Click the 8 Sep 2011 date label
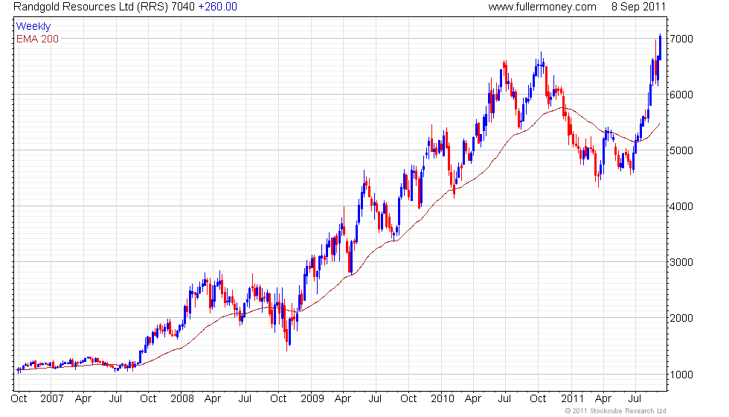The width and height of the screenshot is (729, 417). [x=638, y=7]
